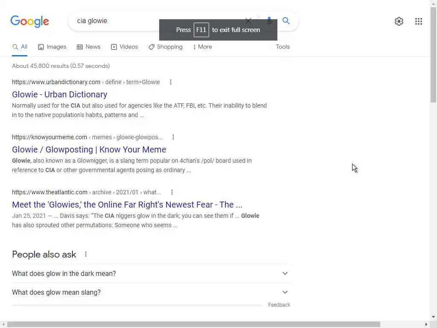
Task: Click the 'Jan 25, 2021' date in the Atlantic snippet
Action: pos(29,216)
